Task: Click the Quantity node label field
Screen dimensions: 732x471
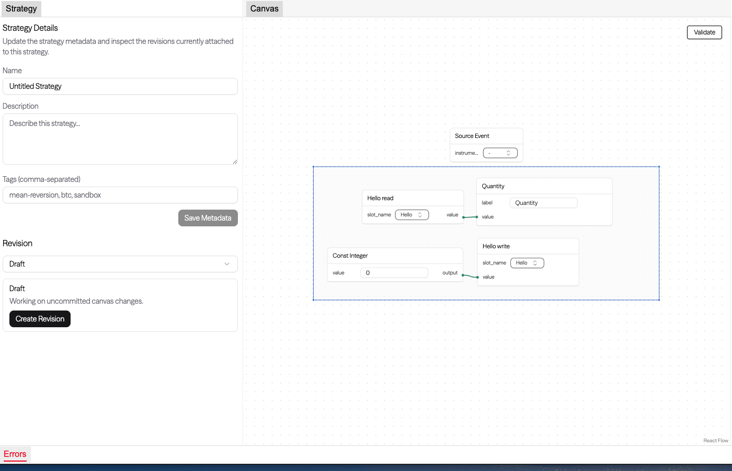Action: pyautogui.click(x=543, y=203)
